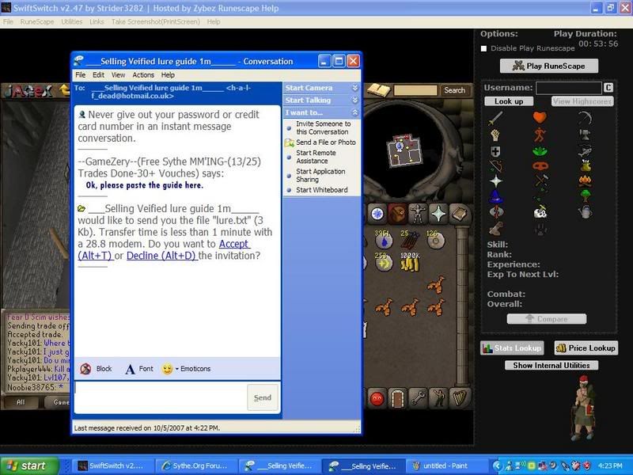Click the RuneScape minimap

pos(405,150)
